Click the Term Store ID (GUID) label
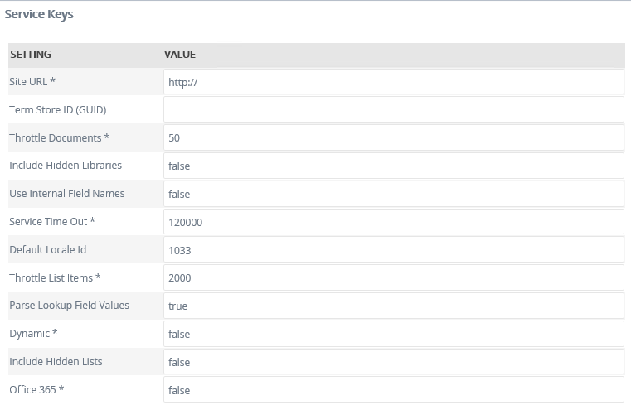The width and height of the screenshot is (631, 410). pyautogui.click(x=57, y=109)
